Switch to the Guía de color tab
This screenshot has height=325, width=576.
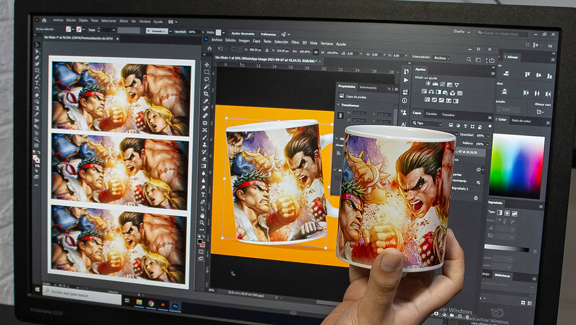(521, 121)
